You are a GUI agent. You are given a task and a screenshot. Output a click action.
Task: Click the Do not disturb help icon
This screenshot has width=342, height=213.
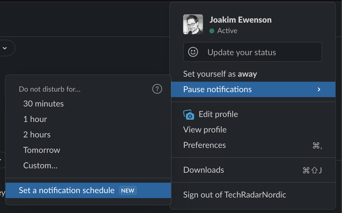(x=157, y=89)
